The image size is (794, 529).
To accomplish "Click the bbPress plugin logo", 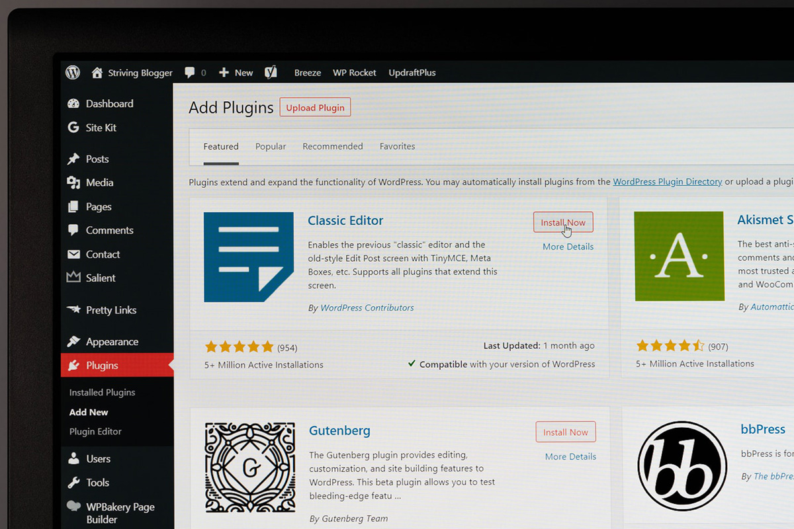I will coord(682,466).
